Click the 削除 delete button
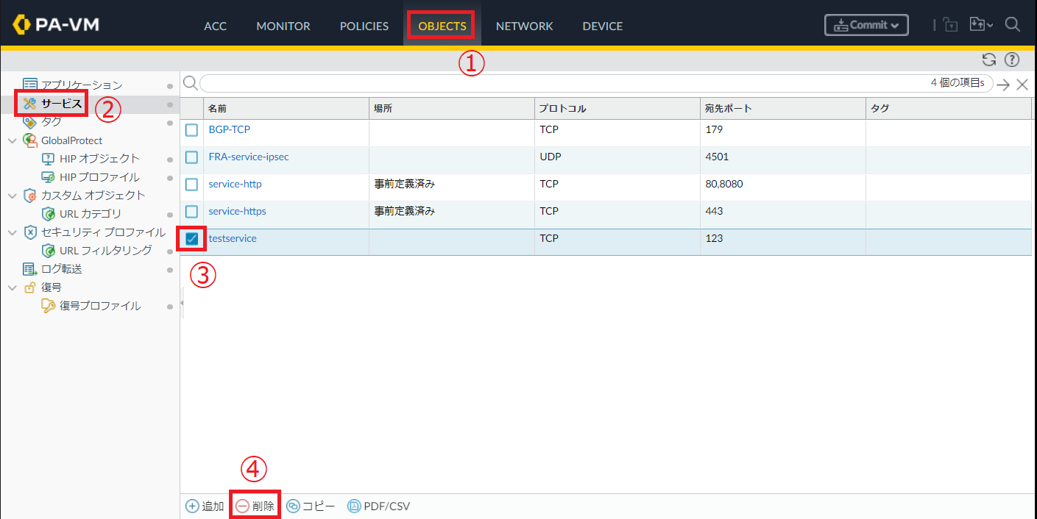This screenshot has height=519, width=1037. coord(255,507)
